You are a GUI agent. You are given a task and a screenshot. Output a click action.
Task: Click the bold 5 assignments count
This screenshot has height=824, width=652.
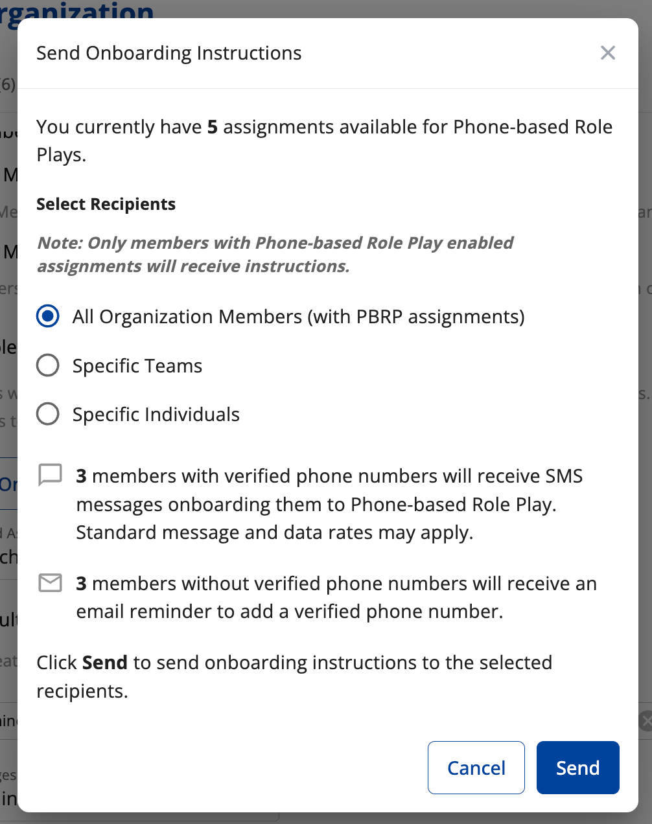(x=212, y=127)
